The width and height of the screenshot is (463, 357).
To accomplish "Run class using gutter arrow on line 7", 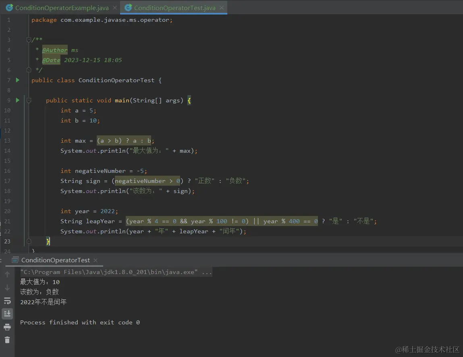I will tap(18, 80).
